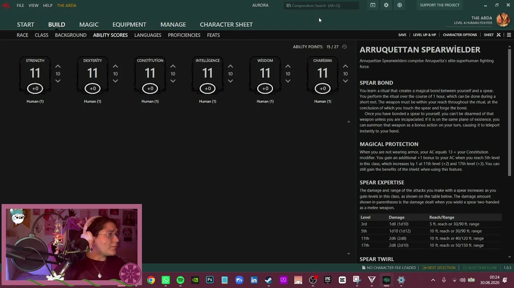Decrease Dexterity score
The image size is (514, 288).
[x=115, y=81]
